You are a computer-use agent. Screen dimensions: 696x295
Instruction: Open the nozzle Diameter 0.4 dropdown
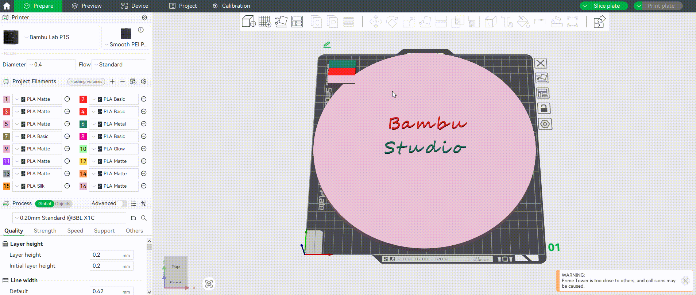pos(51,65)
